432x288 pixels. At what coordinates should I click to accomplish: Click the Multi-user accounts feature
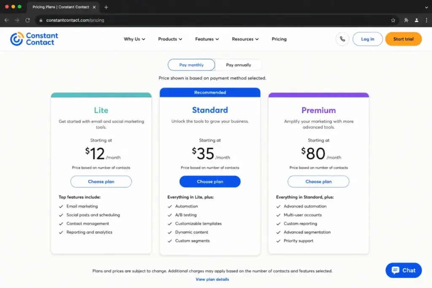303,215
